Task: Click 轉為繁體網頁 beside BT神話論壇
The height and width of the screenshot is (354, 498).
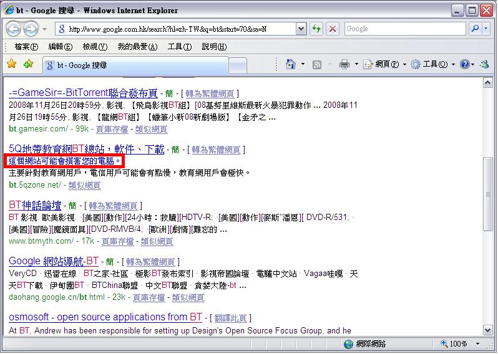Action: click(x=113, y=206)
